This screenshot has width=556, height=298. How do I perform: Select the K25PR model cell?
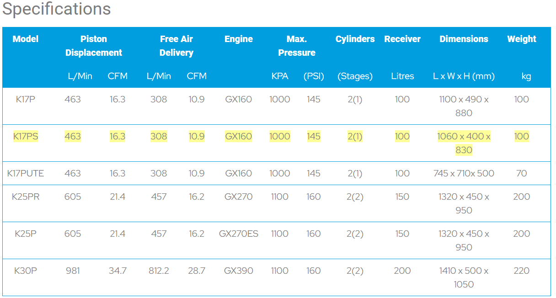[26, 197]
